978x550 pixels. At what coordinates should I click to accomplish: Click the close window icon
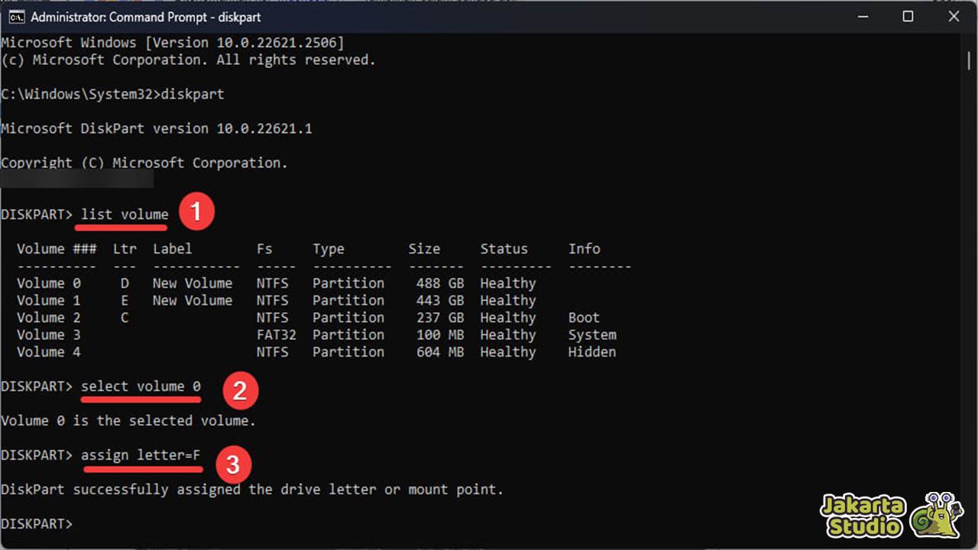(x=954, y=16)
